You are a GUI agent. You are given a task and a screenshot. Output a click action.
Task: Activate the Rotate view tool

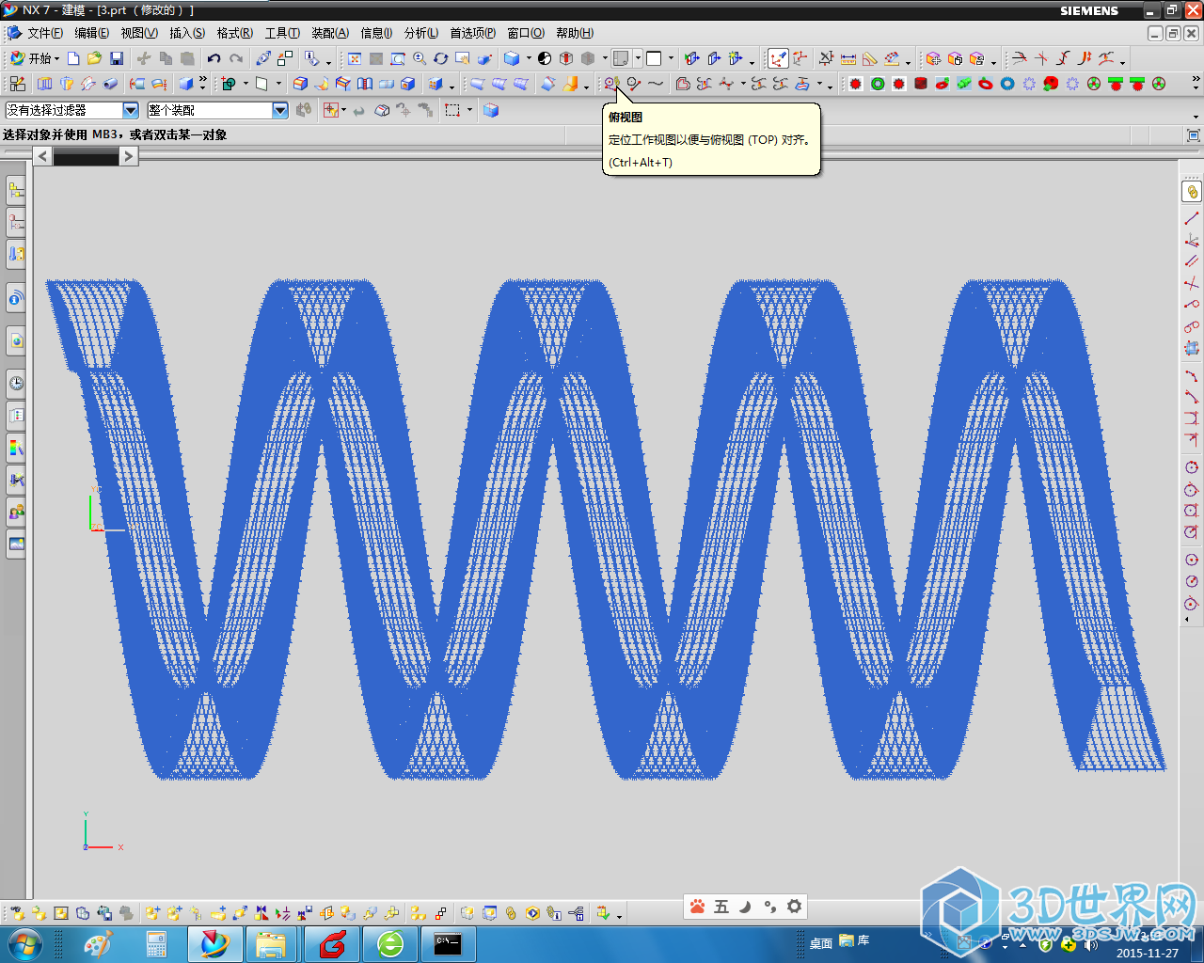[440, 58]
